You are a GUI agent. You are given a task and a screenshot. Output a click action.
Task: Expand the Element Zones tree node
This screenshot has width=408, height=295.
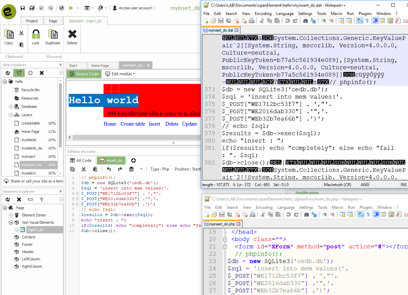coord(10,215)
